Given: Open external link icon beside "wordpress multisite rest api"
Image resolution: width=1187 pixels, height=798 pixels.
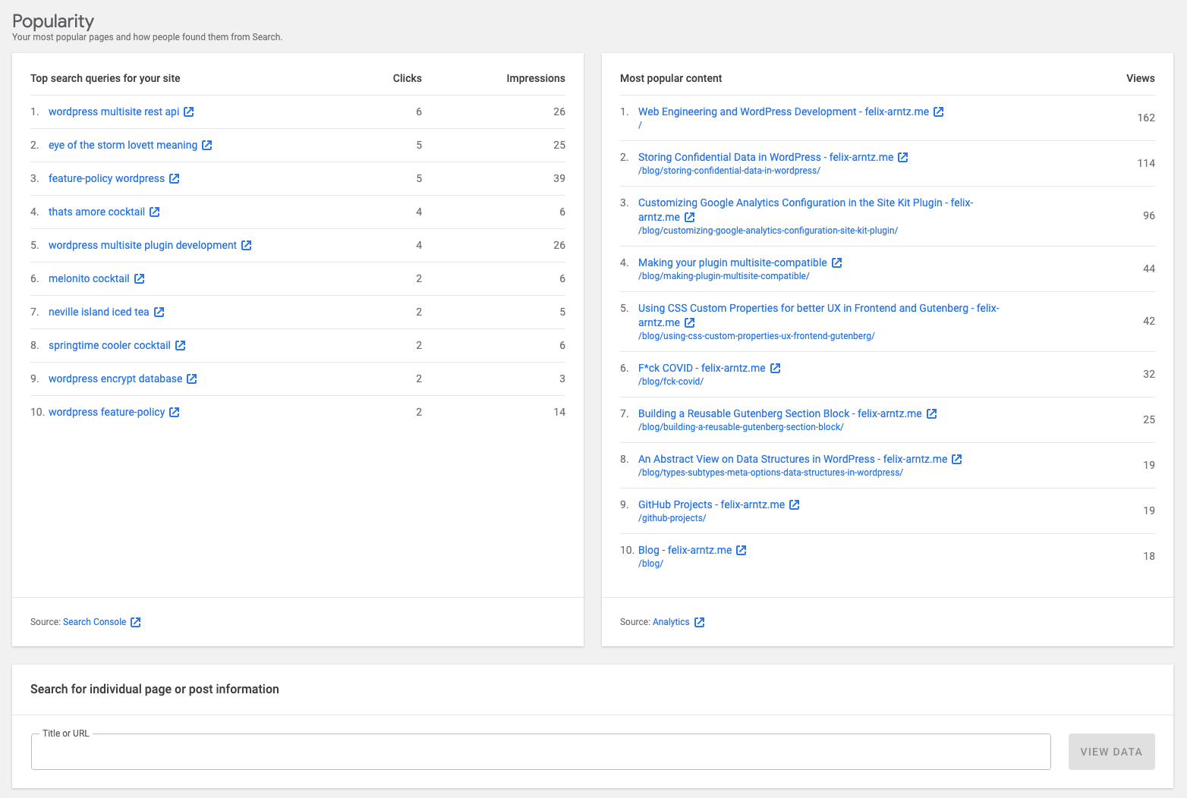Looking at the screenshot, I should (189, 112).
